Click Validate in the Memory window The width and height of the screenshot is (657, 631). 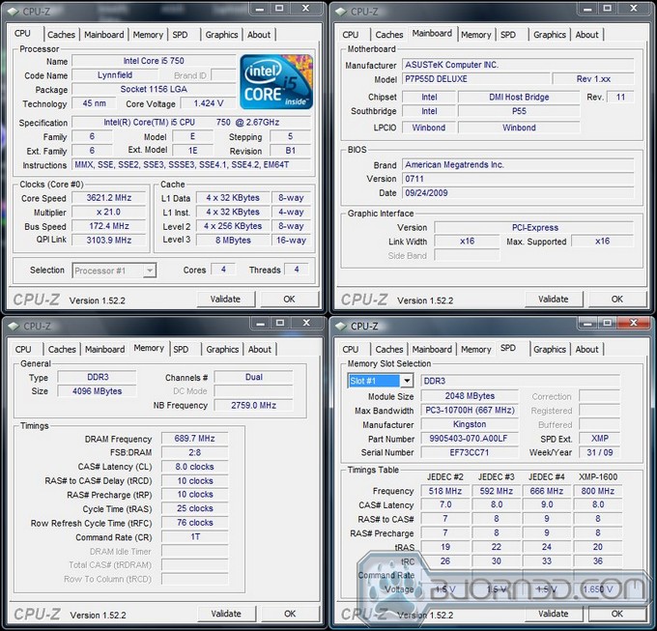click(x=226, y=614)
